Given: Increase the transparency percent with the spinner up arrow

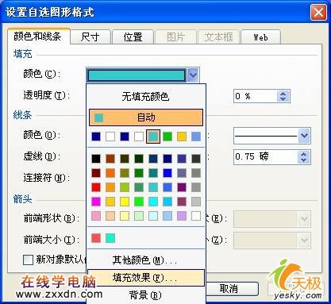Looking at the screenshot, I should [283, 94].
